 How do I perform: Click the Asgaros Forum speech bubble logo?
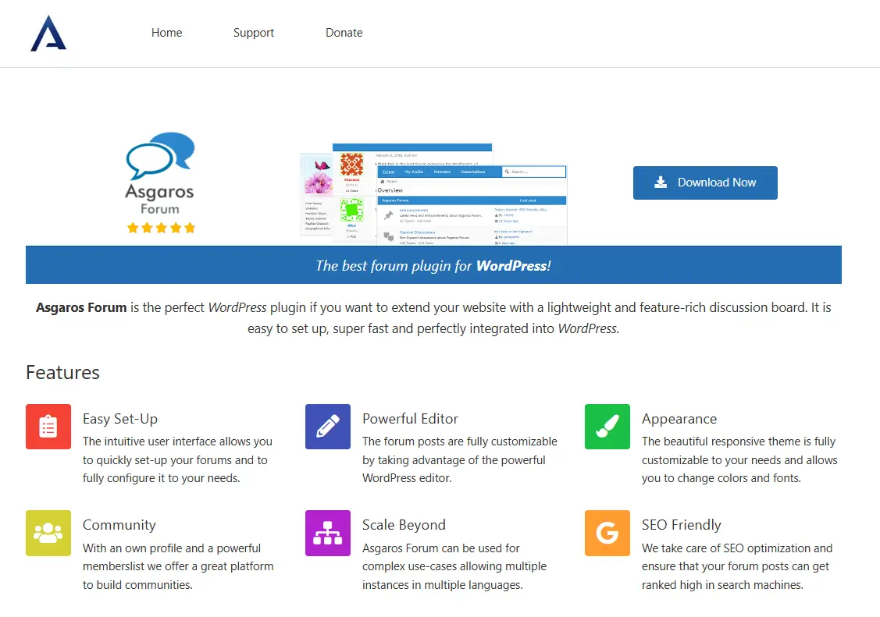click(160, 173)
